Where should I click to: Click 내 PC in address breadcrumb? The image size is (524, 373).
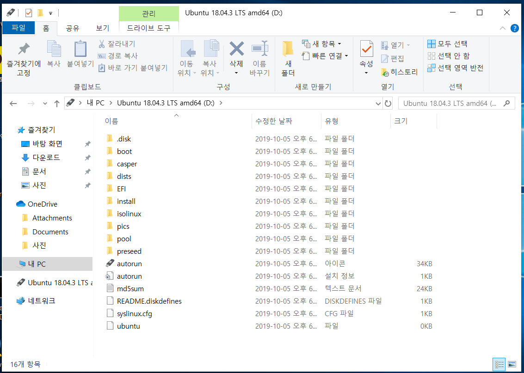click(x=95, y=103)
